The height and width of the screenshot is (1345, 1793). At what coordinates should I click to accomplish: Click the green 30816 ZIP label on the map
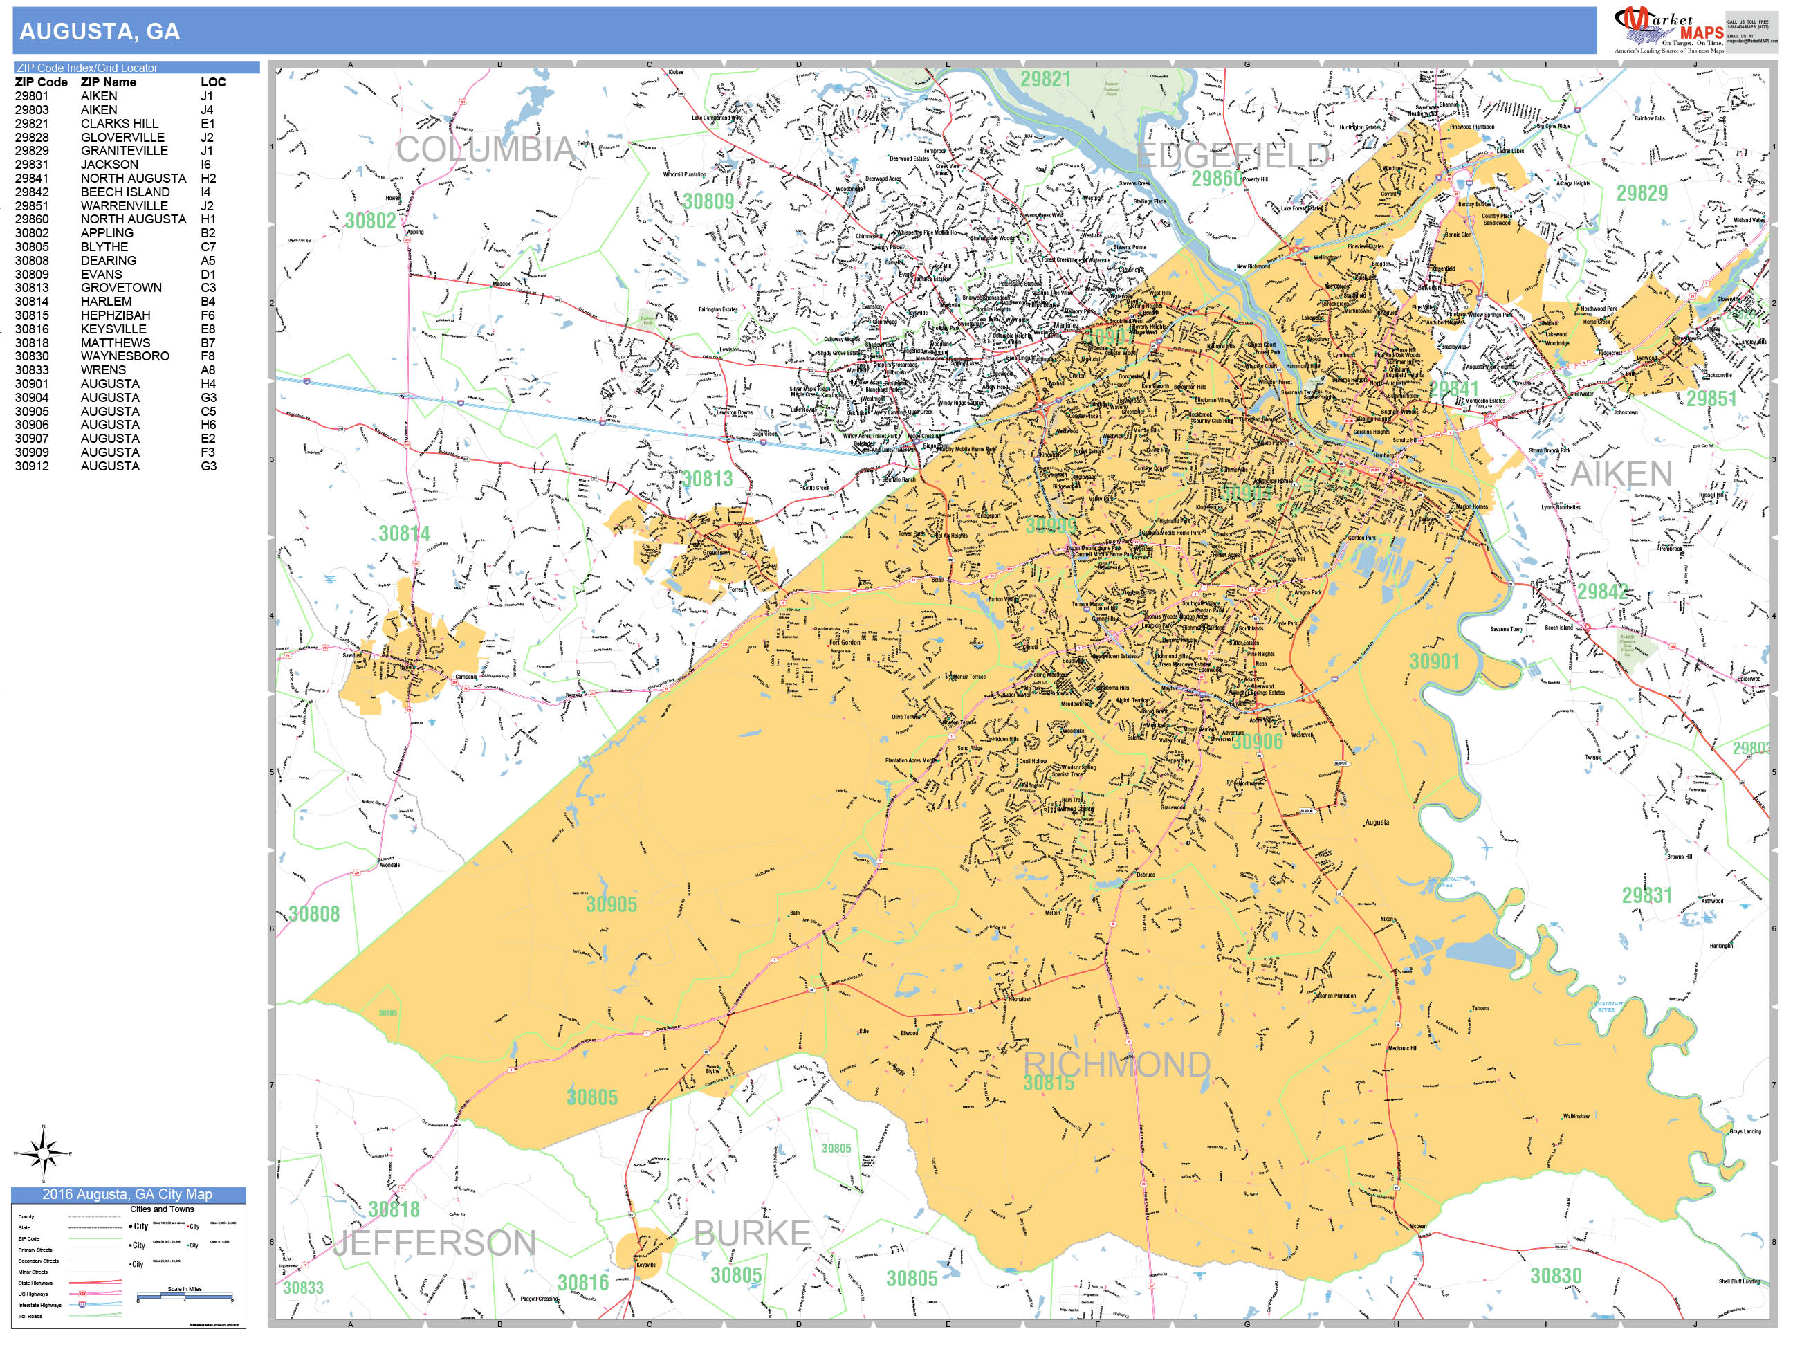(583, 1283)
